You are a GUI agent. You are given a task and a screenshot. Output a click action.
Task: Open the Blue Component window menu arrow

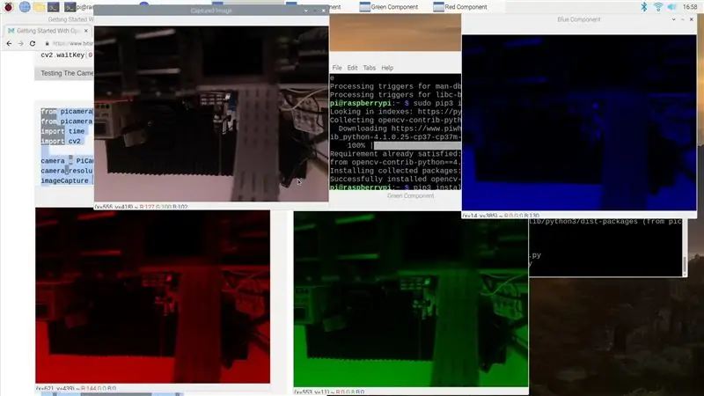[673, 19]
